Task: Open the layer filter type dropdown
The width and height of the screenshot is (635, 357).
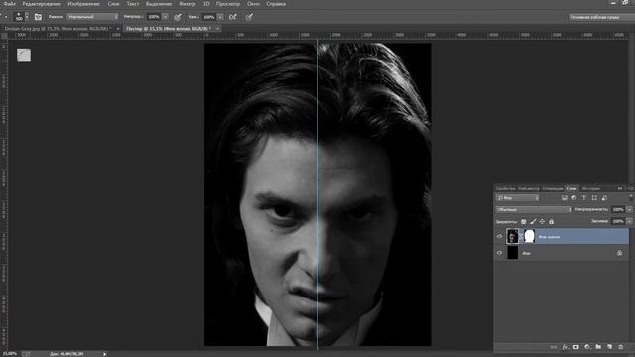Action: point(518,198)
